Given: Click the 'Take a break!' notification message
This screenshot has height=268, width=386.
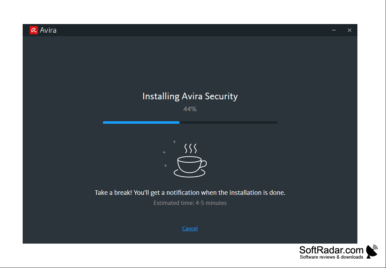Looking at the screenshot, I should point(190,192).
